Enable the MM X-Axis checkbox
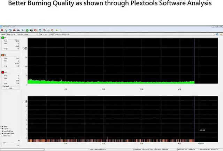The image size is (223, 151). pos(2,136)
